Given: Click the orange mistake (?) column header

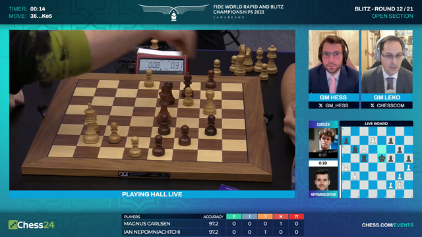Looking at the screenshot, I should click(265, 217).
